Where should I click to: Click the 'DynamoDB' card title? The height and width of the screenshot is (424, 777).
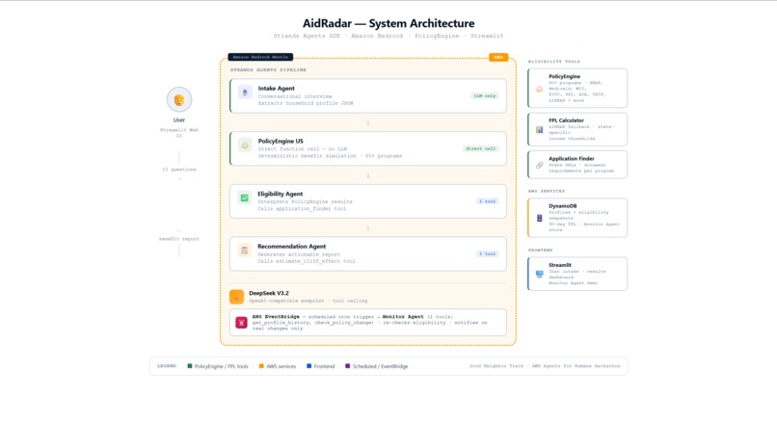tap(562, 205)
